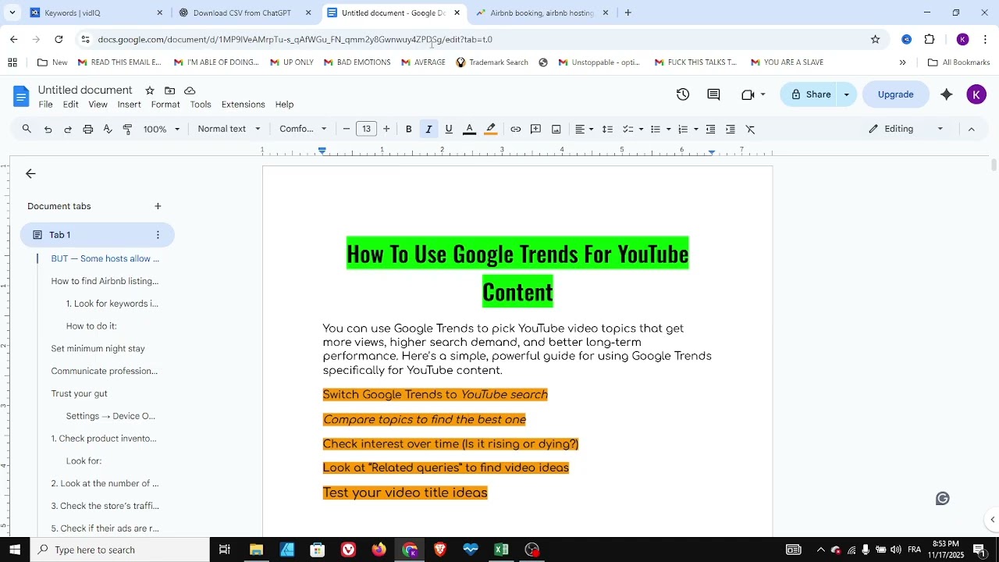Click the Grammarly floating badge

pos(942,499)
